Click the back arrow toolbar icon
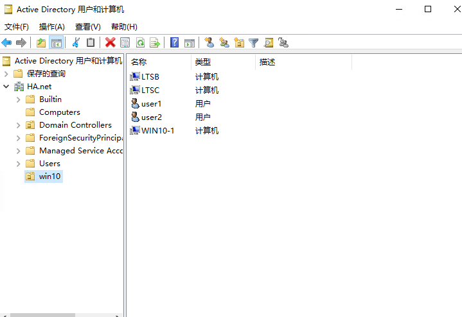Image resolution: width=462 pixels, height=317 pixels. pos(7,42)
